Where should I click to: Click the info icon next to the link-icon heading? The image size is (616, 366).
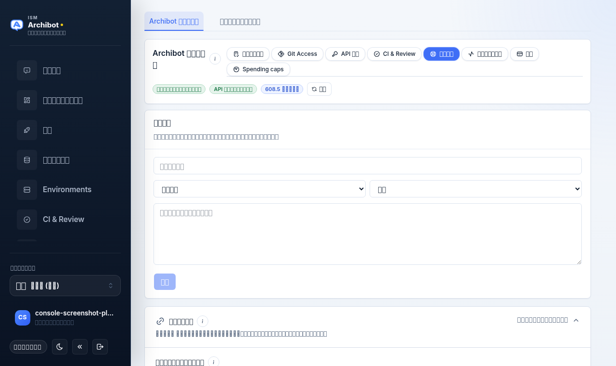203,321
